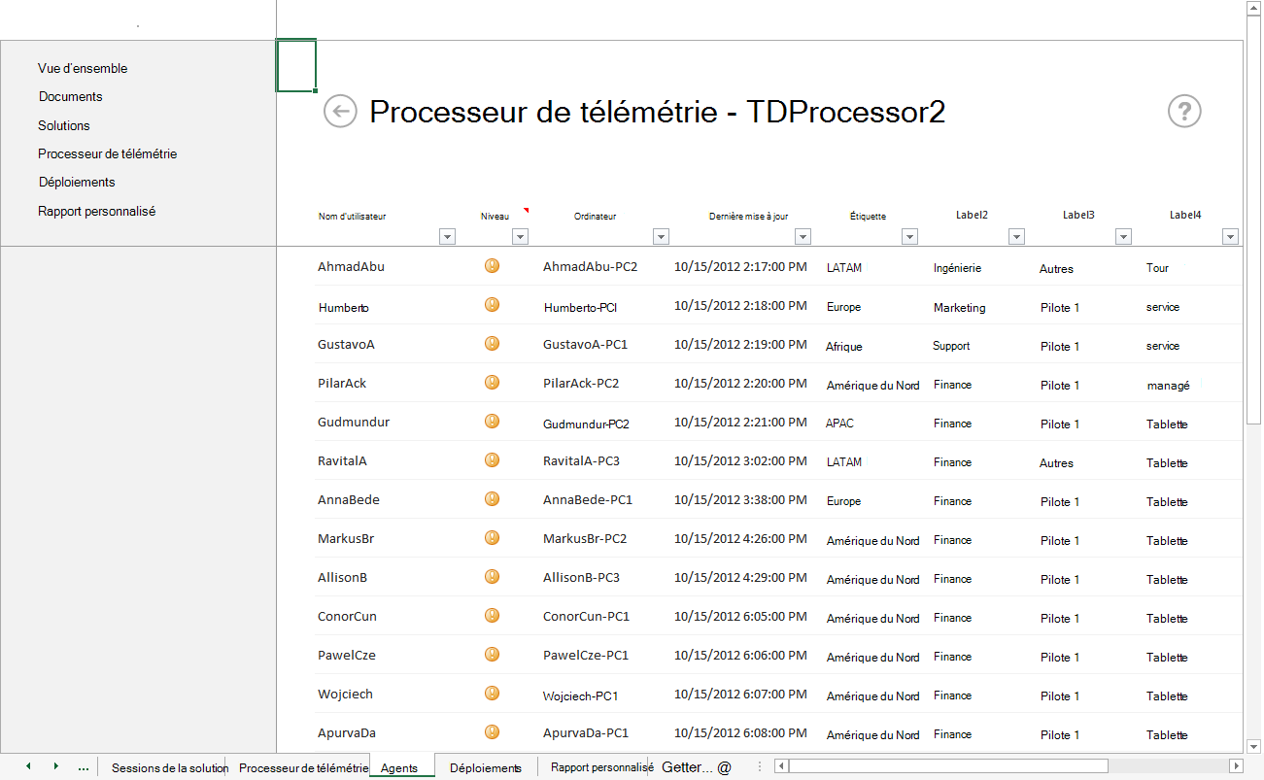This screenshot has width=1264, height=780.
Task: Click the @ icon beside the Getter tab
Action: (723, 767)
